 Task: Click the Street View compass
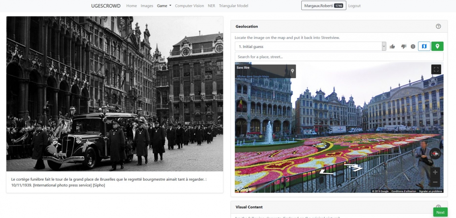coord(435,154)
